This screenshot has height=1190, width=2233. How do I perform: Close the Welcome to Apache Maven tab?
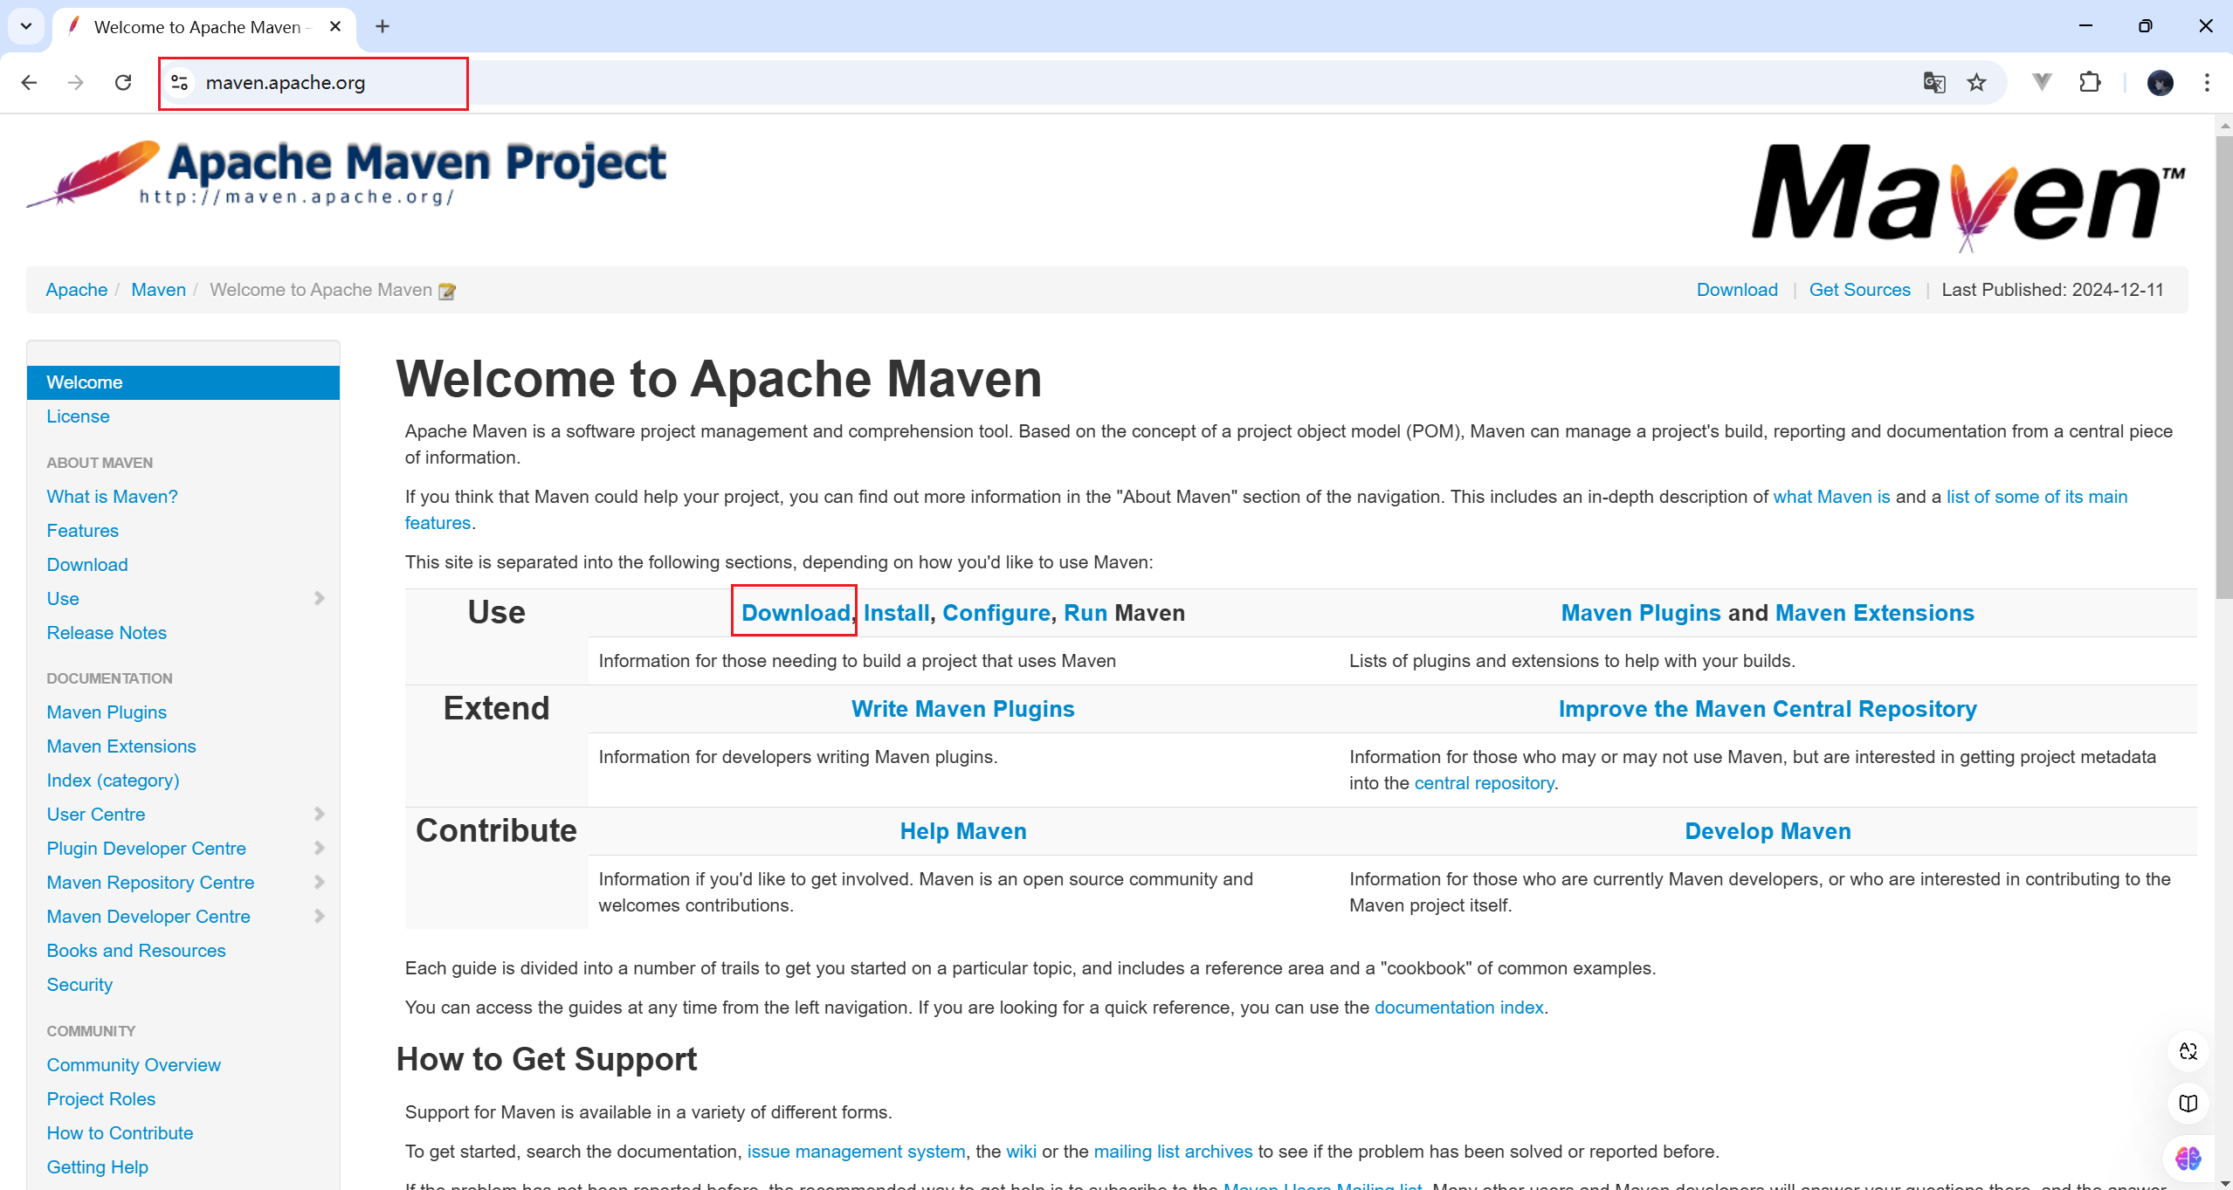coord(335,26)
